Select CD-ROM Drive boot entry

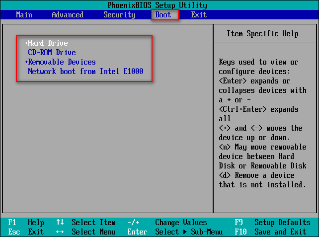click(x=52, y=53)
